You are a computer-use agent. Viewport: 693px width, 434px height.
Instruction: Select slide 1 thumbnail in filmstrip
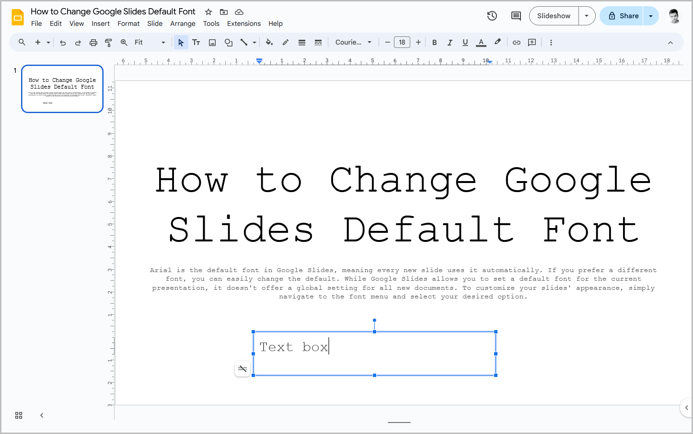[62, 89]
